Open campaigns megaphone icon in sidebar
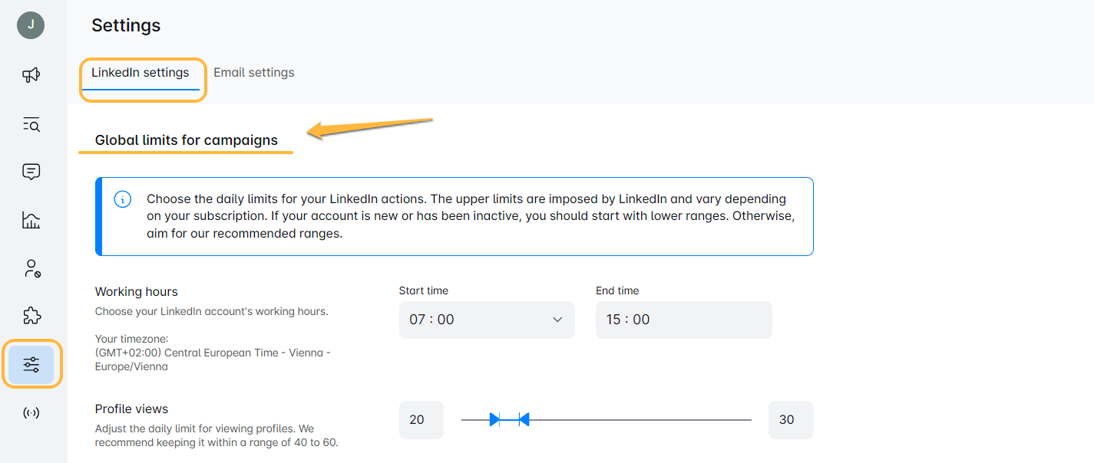 point(31,74)
